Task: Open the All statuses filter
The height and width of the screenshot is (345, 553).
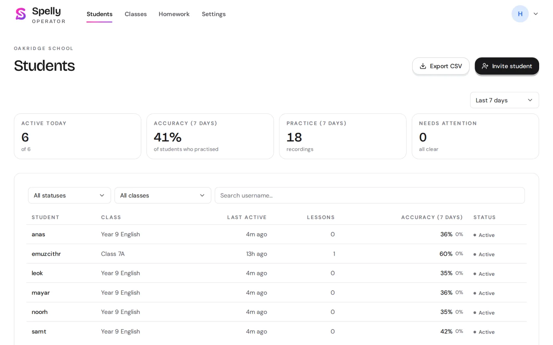Action: [x=69, y=195]
